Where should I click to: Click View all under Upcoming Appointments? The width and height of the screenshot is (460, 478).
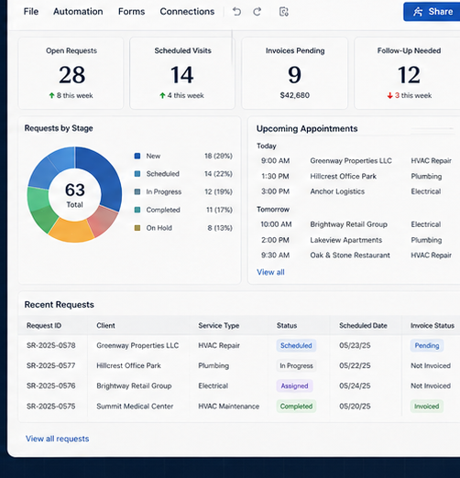pyautogui.click(x=270, y=272)
